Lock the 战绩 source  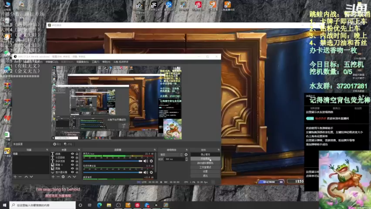pos(77,154)
